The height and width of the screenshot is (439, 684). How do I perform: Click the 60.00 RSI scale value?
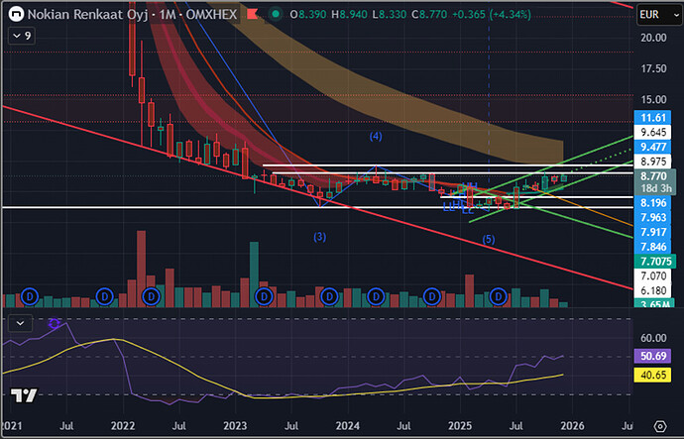653,338
